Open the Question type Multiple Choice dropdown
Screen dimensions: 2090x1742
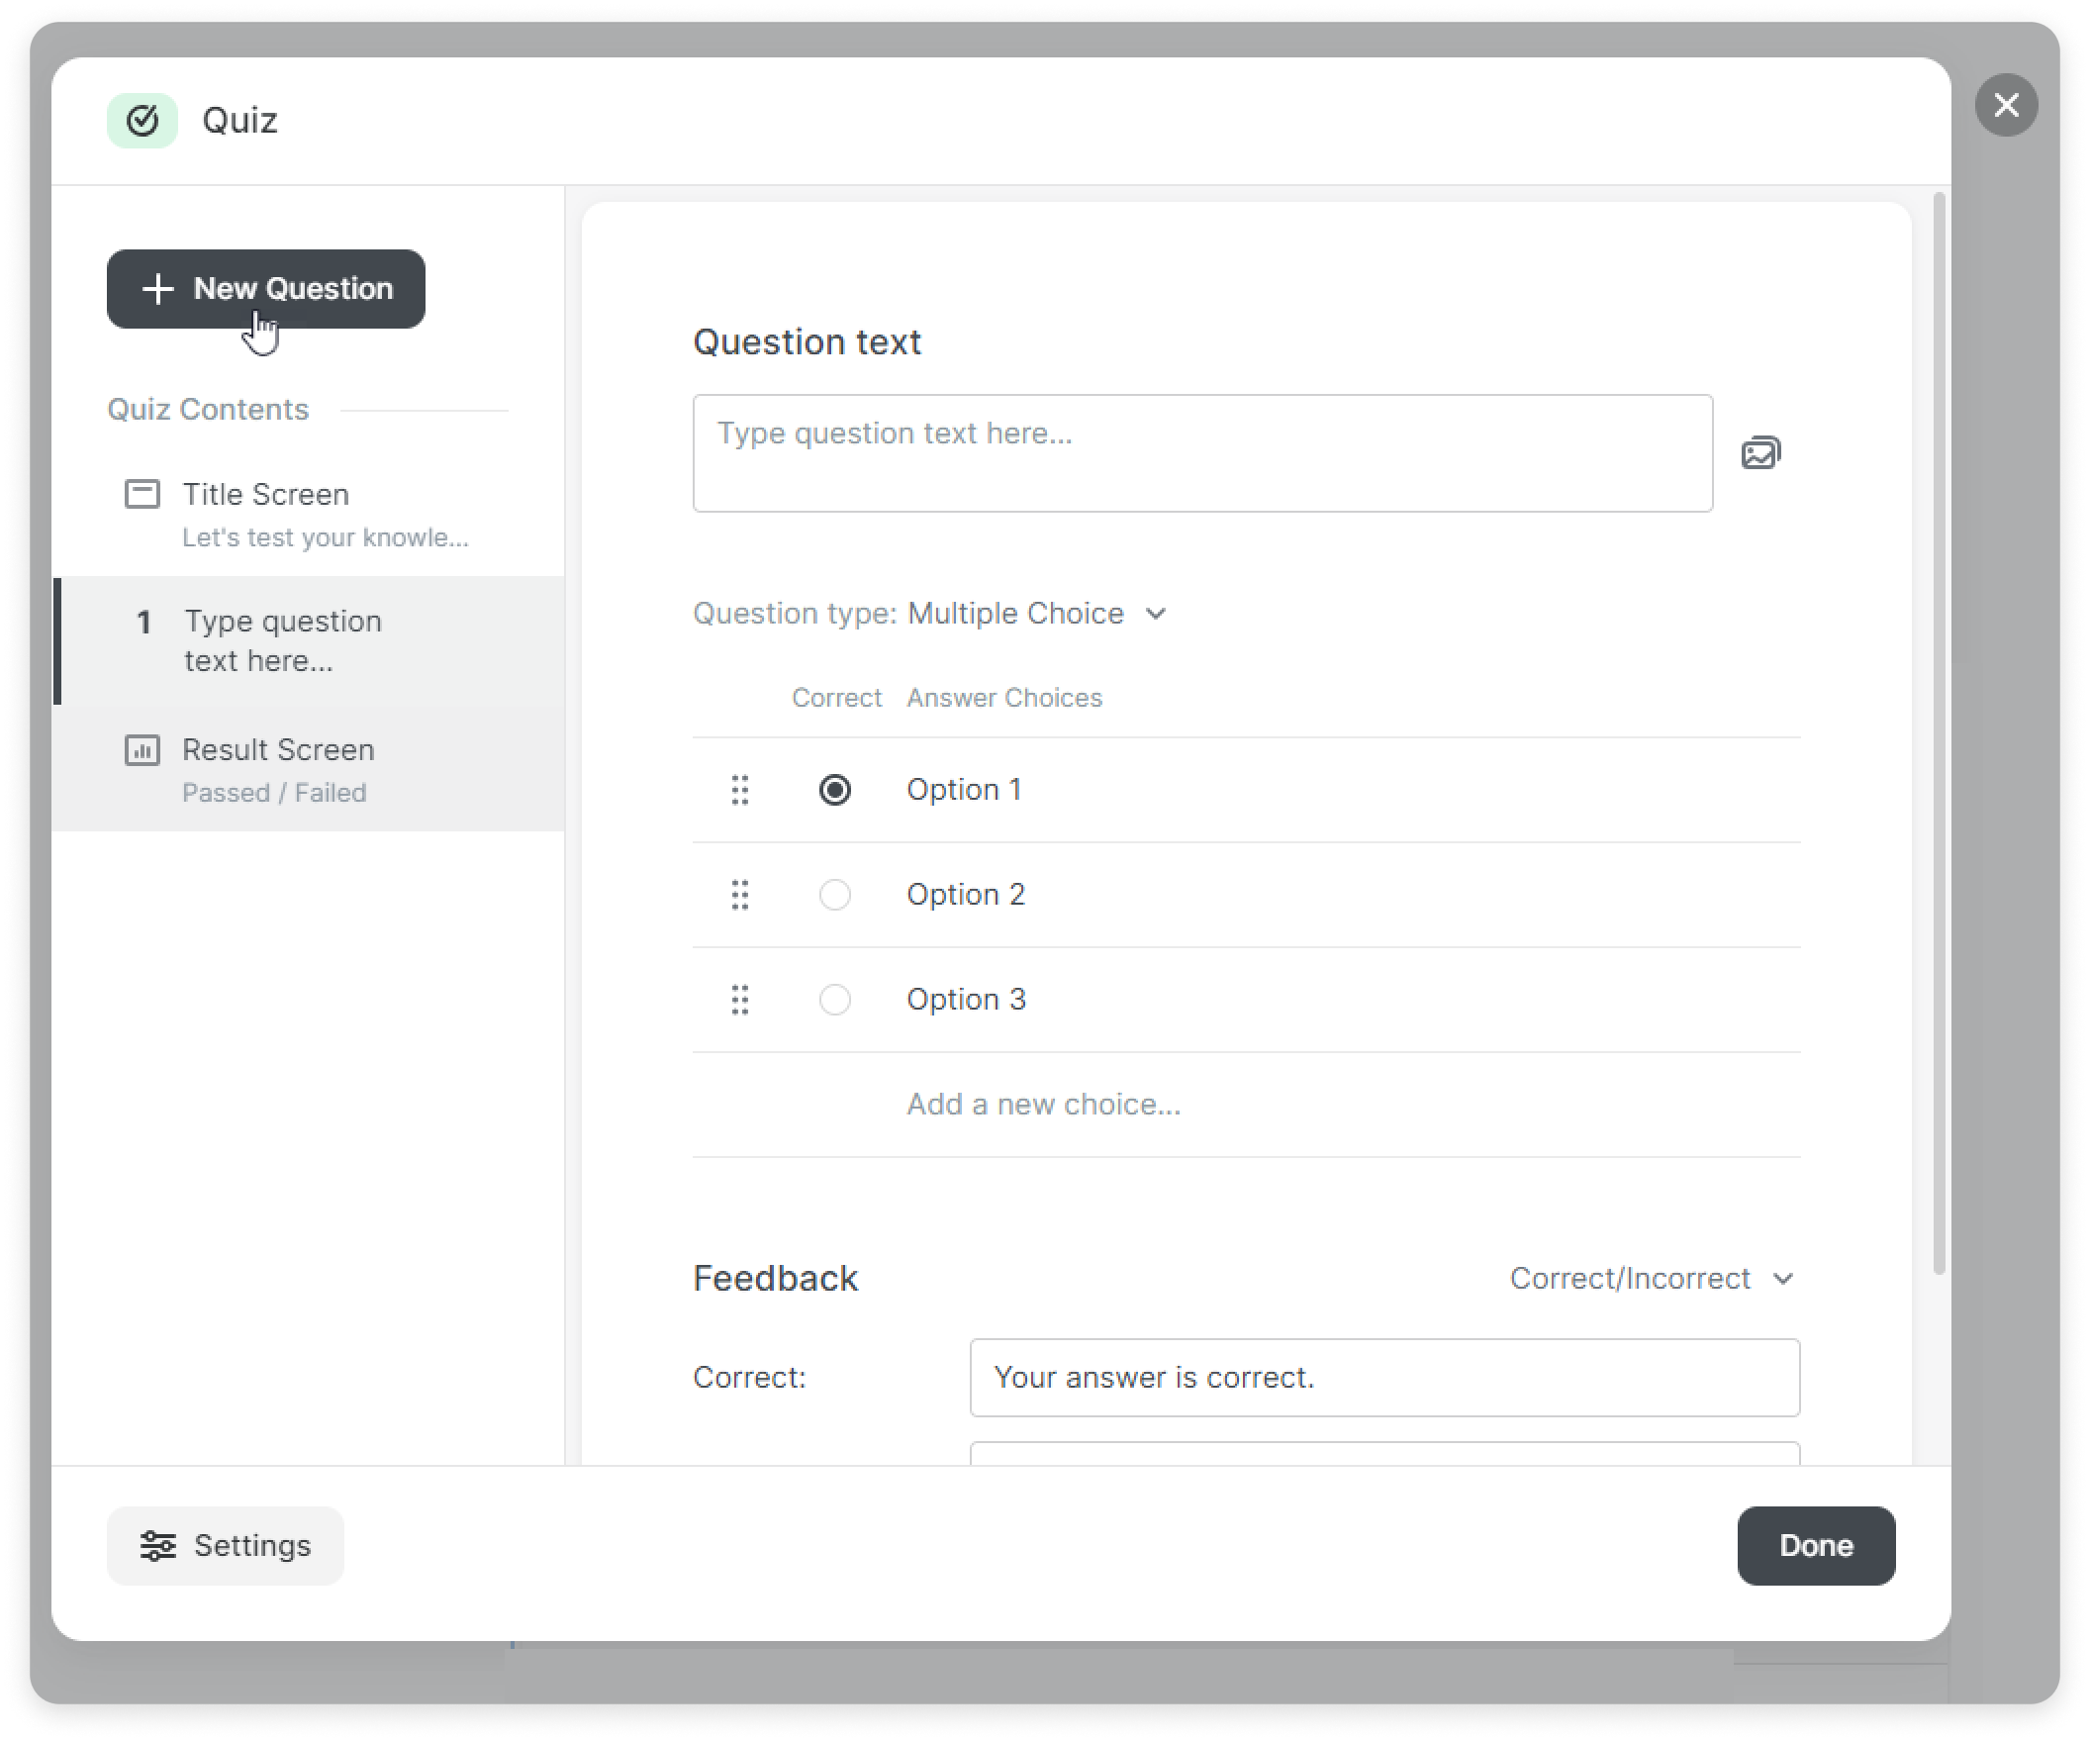1036,614
